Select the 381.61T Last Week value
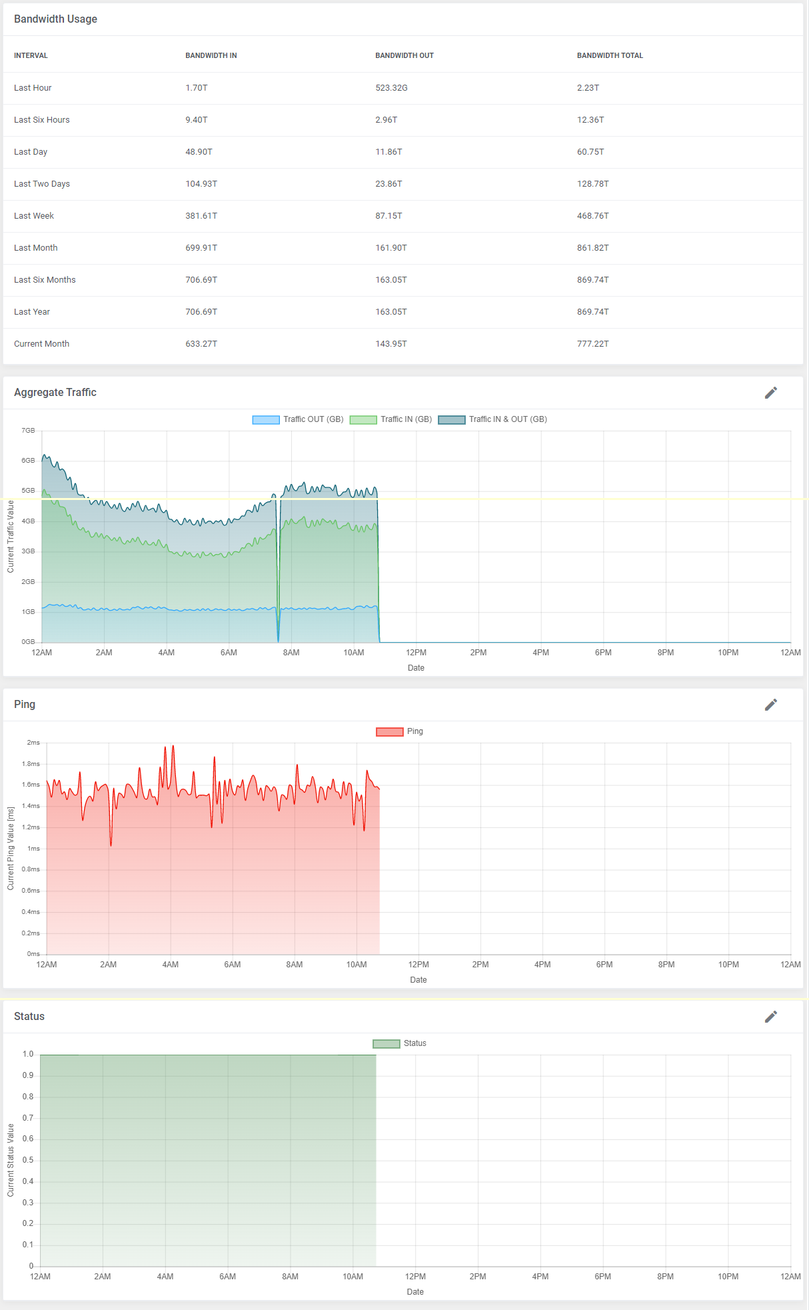The height and width of the screenshot is (1310, 809). pyautogui.click(x=201, y=216)
